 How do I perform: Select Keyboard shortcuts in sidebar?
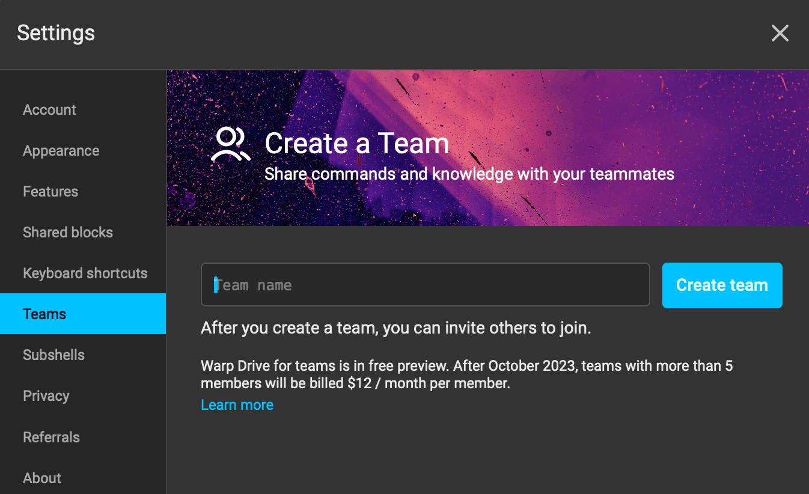point(83,273)
